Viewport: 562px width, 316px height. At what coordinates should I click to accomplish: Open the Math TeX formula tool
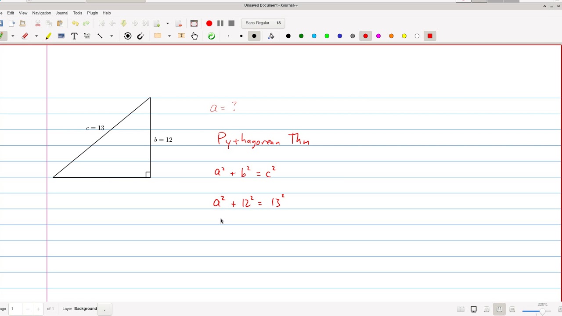pos(87,36)
